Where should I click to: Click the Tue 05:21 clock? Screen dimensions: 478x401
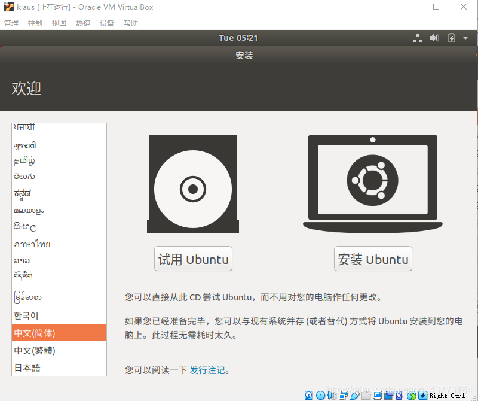point(238,38)
